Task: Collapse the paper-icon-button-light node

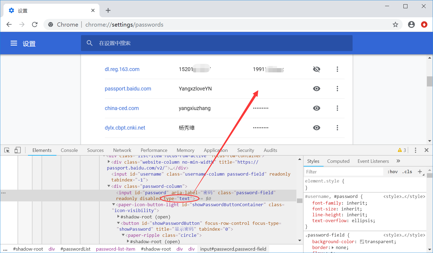Action: [113, 205]
